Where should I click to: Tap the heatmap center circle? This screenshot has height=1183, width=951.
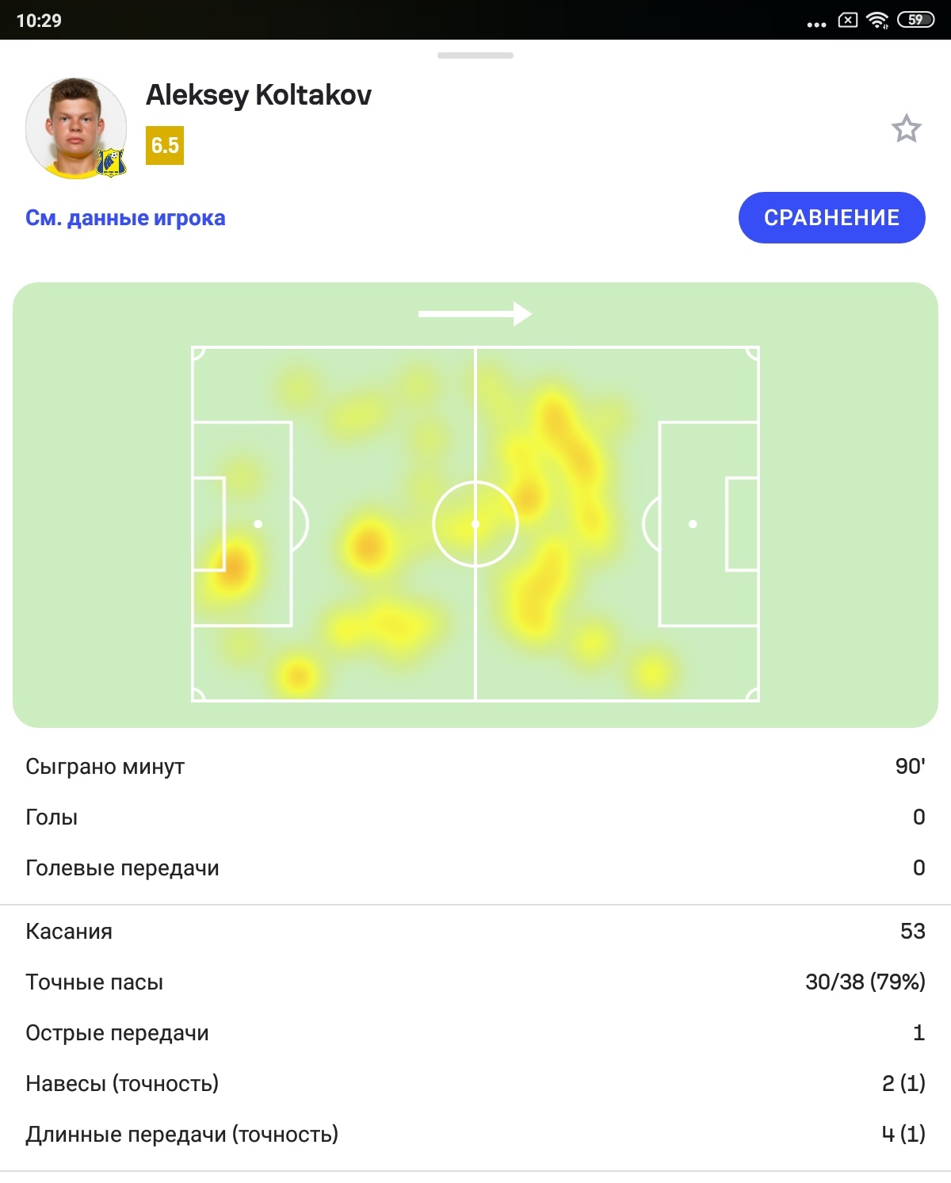475,524
